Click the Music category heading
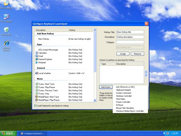This screenshot has height=136, width=181. (40, 79)
